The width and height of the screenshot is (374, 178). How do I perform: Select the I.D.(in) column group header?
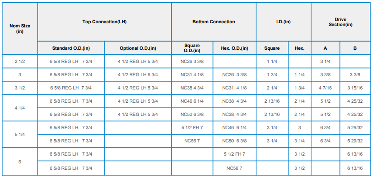pyautogui.click(x=283, y=21)
